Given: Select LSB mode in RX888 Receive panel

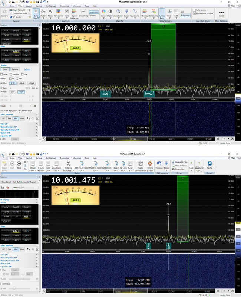Looking at the screenshot, I should (16, 39).
